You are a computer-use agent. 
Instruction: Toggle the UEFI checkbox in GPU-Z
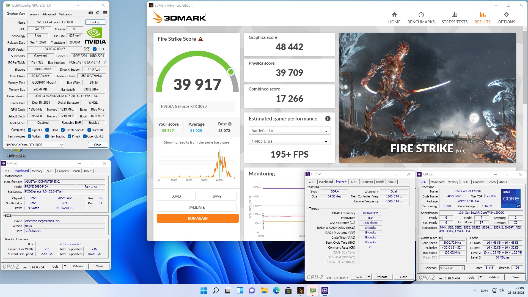95,49
